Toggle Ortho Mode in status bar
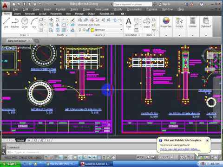The image size is (223, 167). coord(61,157)
